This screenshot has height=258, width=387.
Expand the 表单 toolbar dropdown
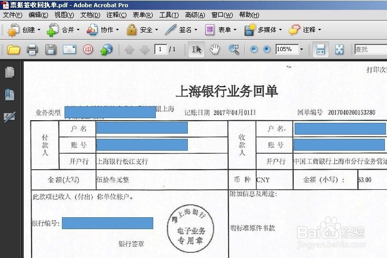coord(235,29)
